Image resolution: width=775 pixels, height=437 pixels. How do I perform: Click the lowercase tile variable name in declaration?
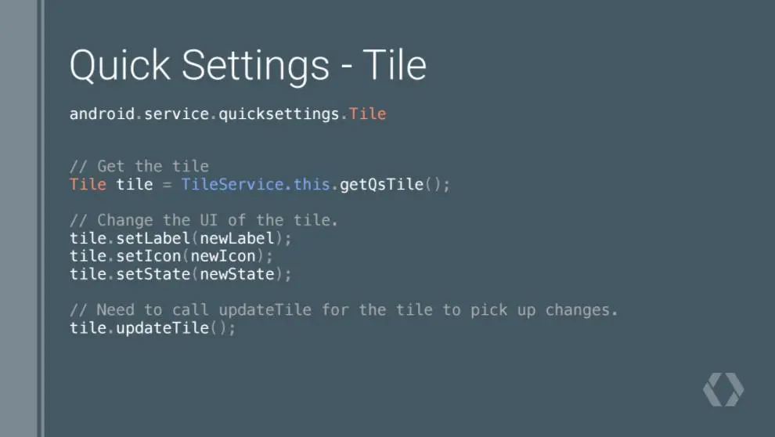135,184
